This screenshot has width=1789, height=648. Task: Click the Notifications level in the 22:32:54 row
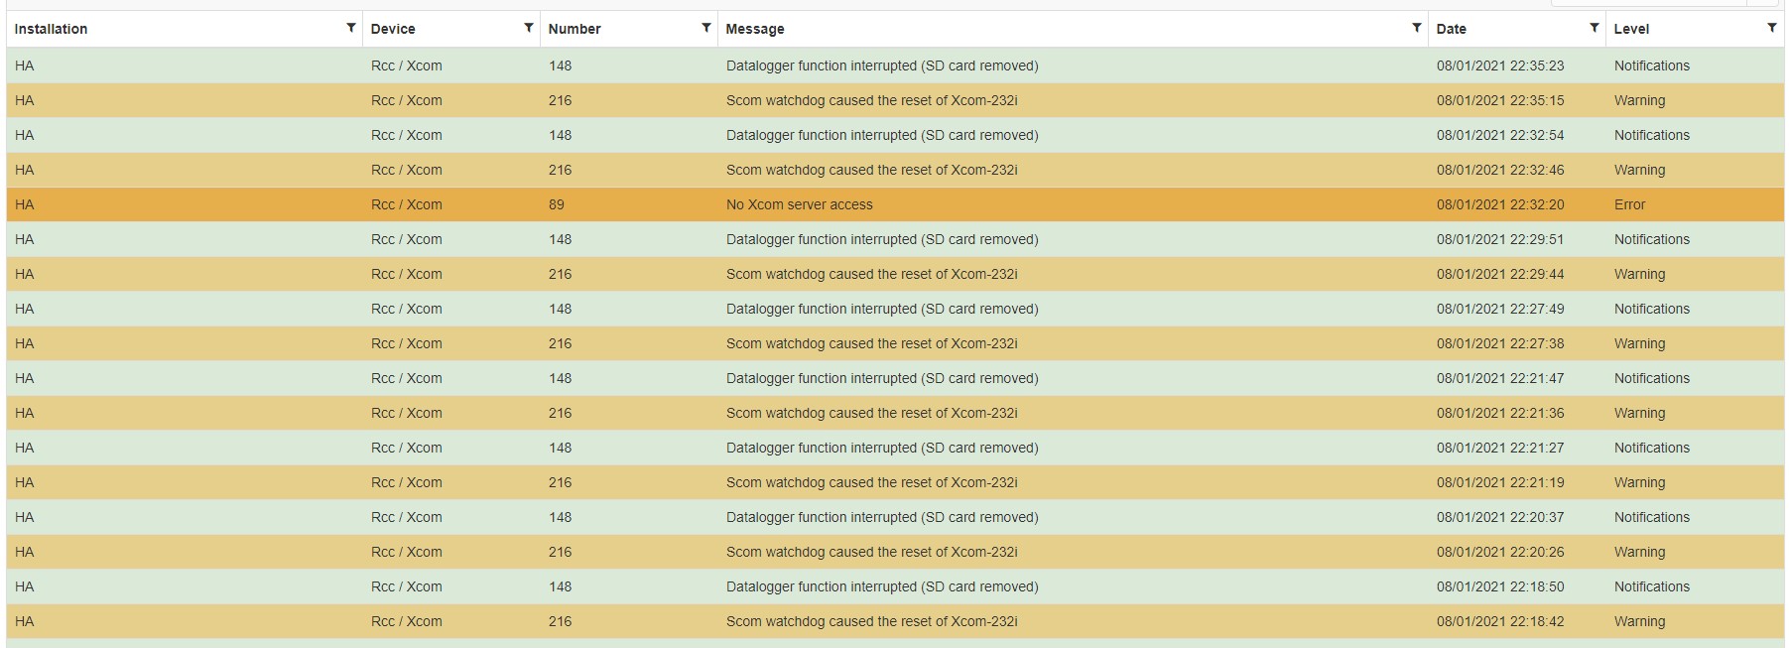pyautogui.click(x=1651, y=135)
